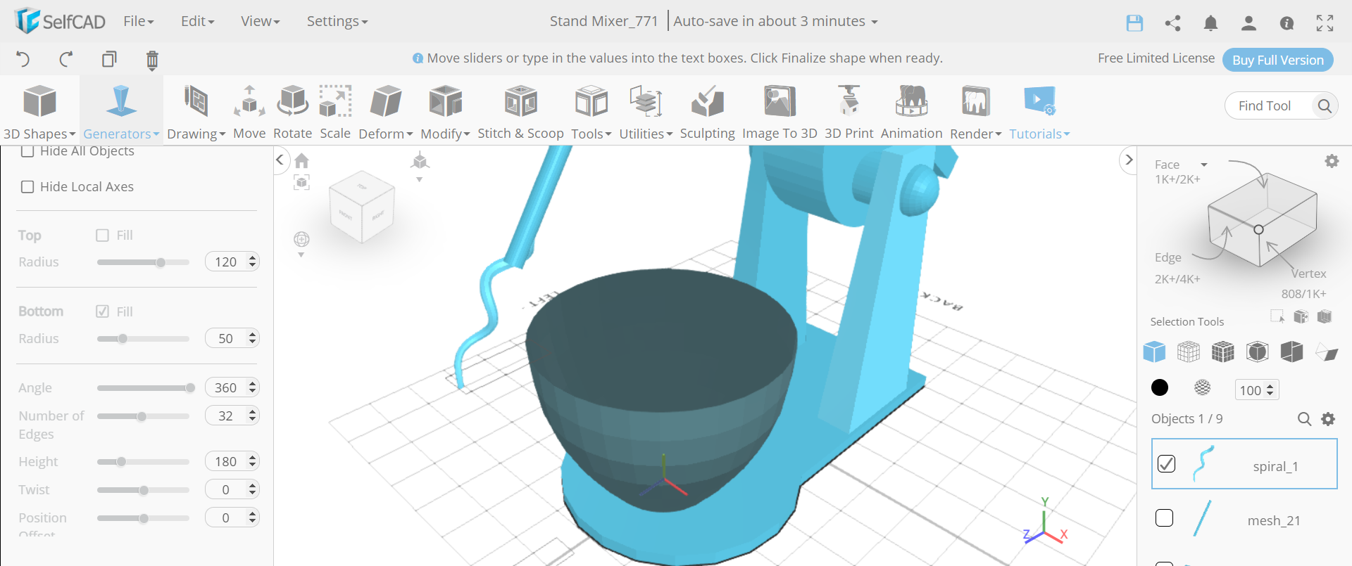Open the Image To 3D tool
1352x566 pixels.
tap(780, 112)
